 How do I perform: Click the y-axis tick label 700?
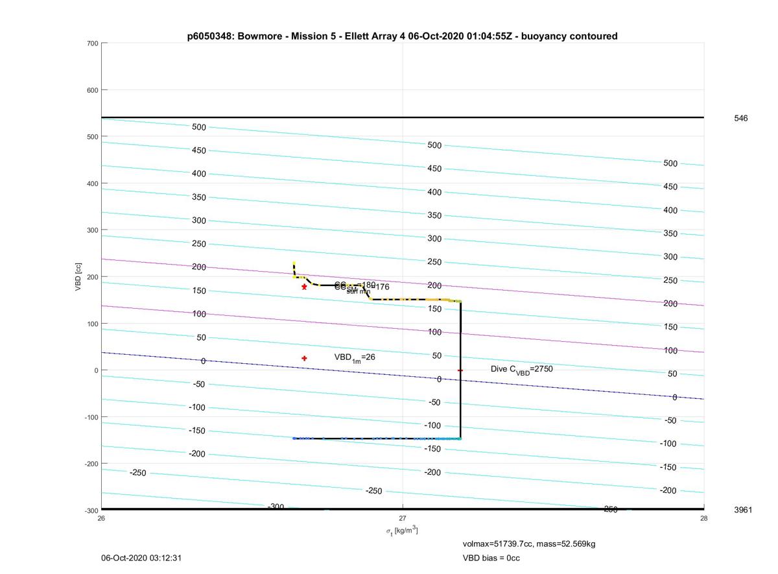pyautogui.click(x=91, y=43)
